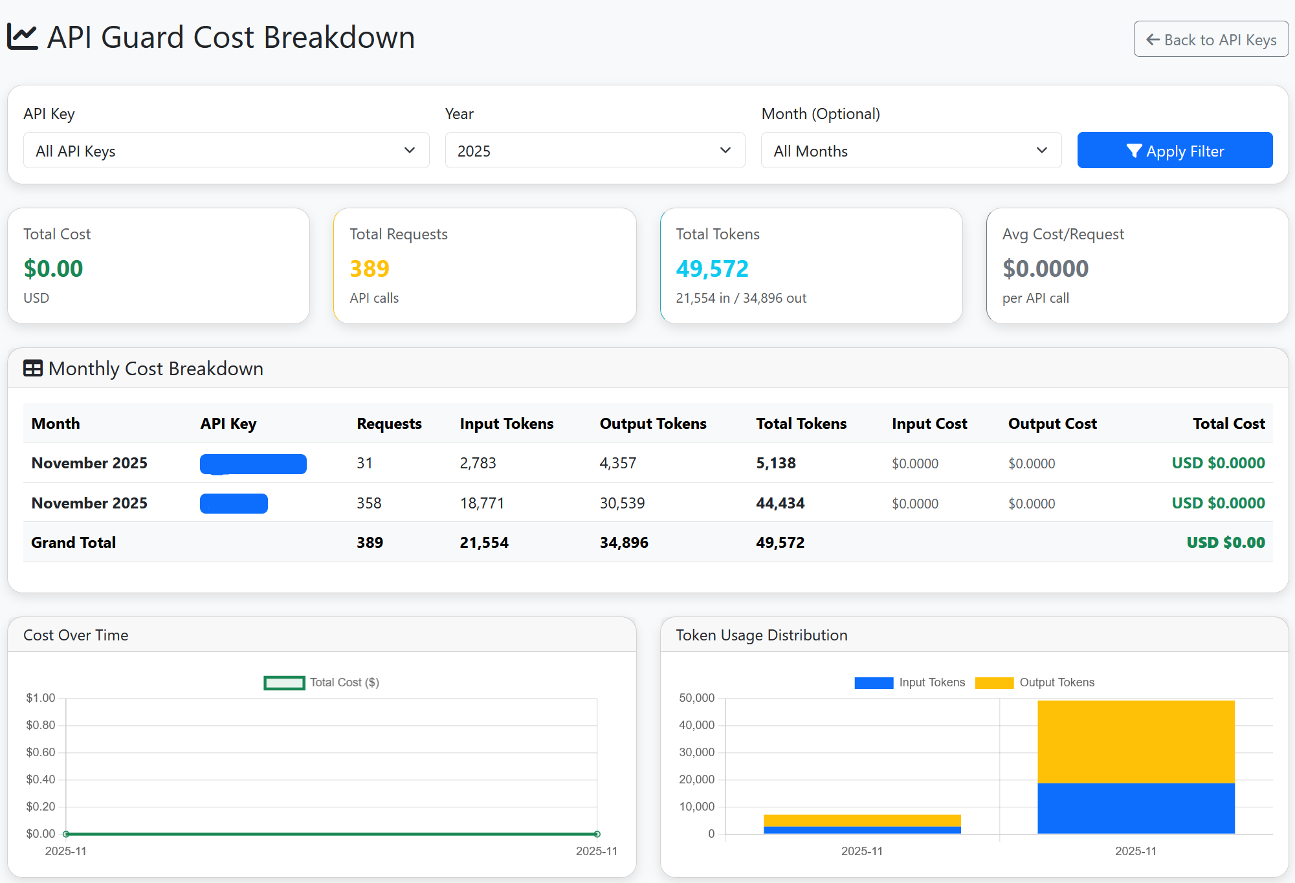This screenshot has height=883, width=1295.
Task: Click the table grid icon next to Monthly Cost Breakdown
Action: click(x=32, y=368)
